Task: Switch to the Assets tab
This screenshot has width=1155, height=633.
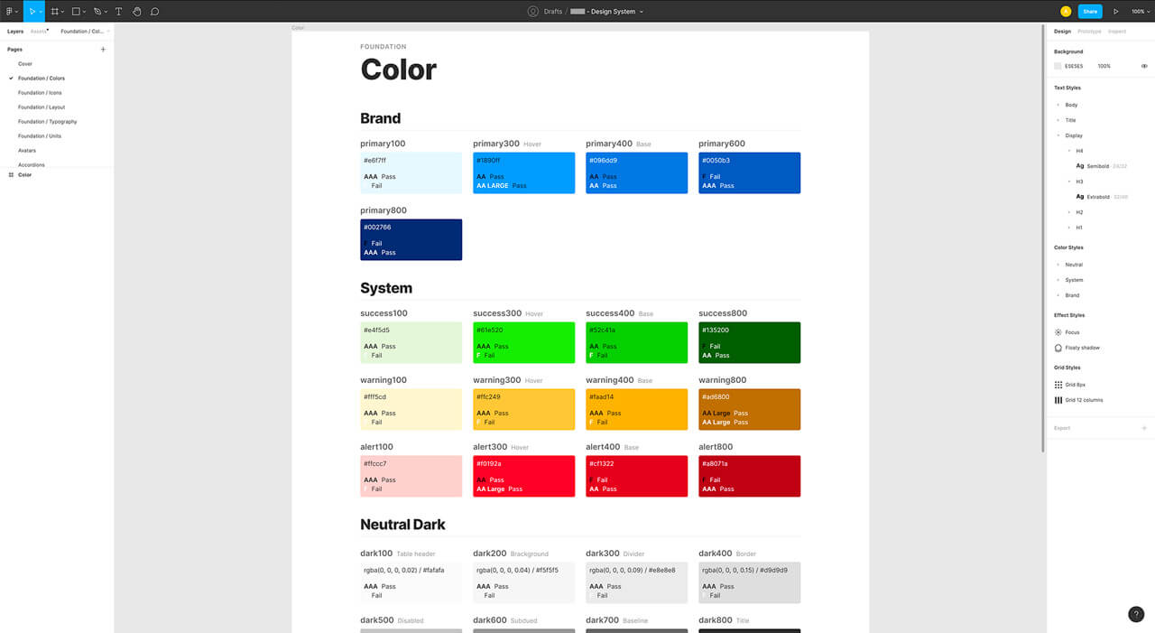Action: 37,30
